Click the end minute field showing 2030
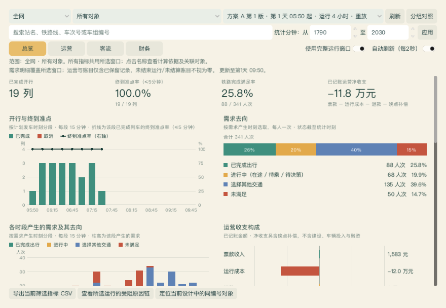Screen dimensions: 446x308 tap(388, 32)
